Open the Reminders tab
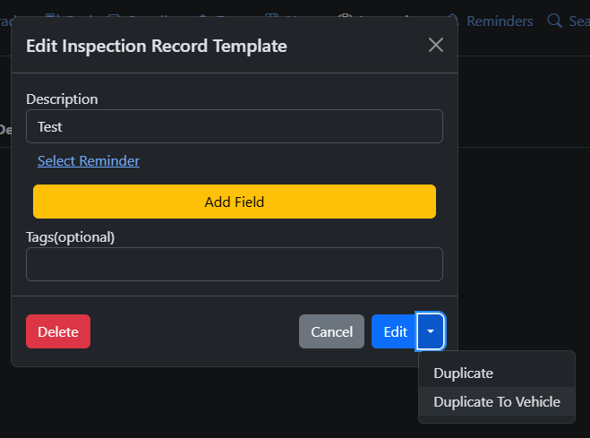590x438 pixels. [x=499, y=21]
